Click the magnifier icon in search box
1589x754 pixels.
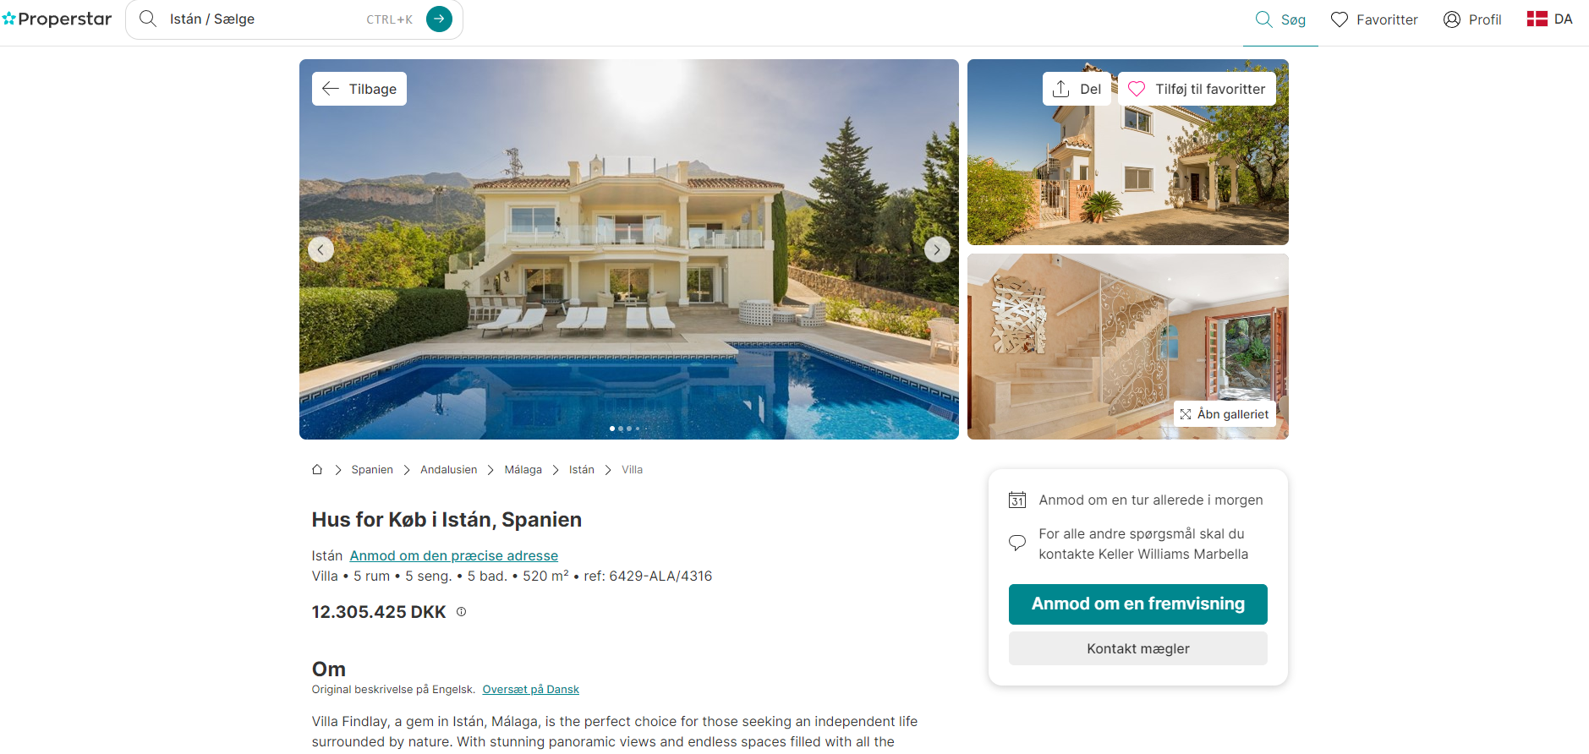(x=148, y=19)
